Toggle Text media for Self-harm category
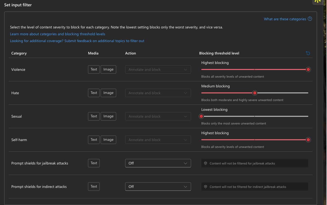 (94, 140)
